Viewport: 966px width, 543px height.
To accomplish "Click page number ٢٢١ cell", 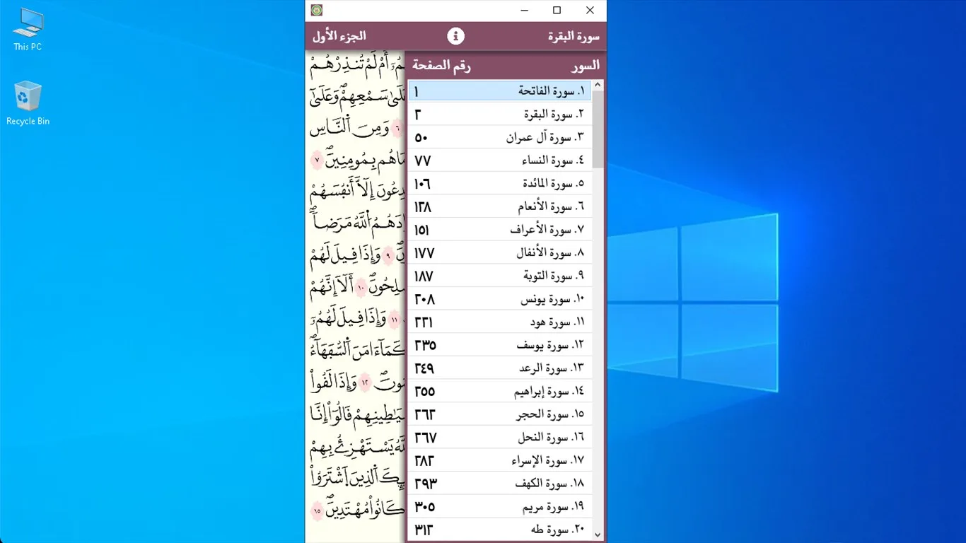I will coord(424,322).
